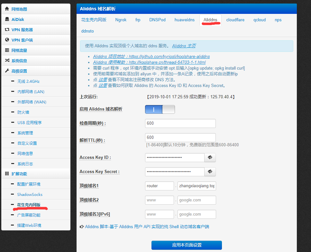Click the Access Key ID field
The width and height of the screenshot is (311, 252).
click(175, 157)
